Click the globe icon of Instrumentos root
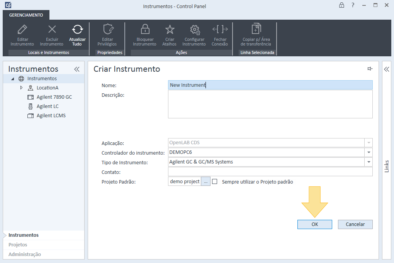Screen dimensions: 394x263 tap(21, 79)
